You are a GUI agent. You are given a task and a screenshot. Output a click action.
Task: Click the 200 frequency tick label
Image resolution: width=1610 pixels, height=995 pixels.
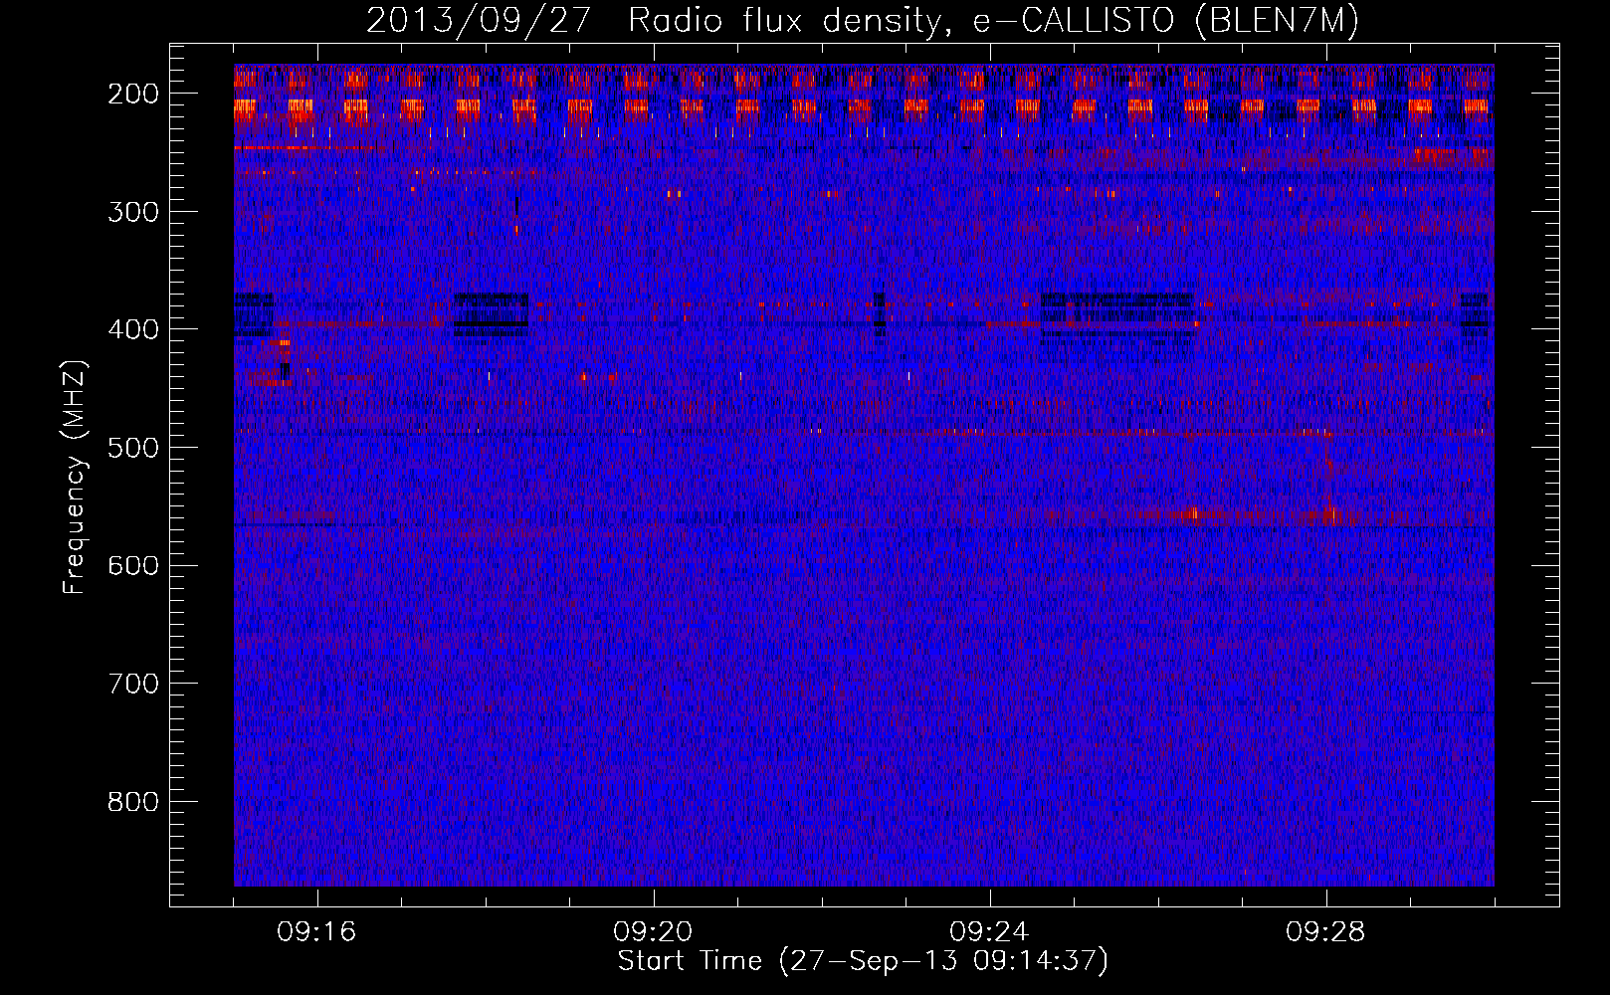133,94
